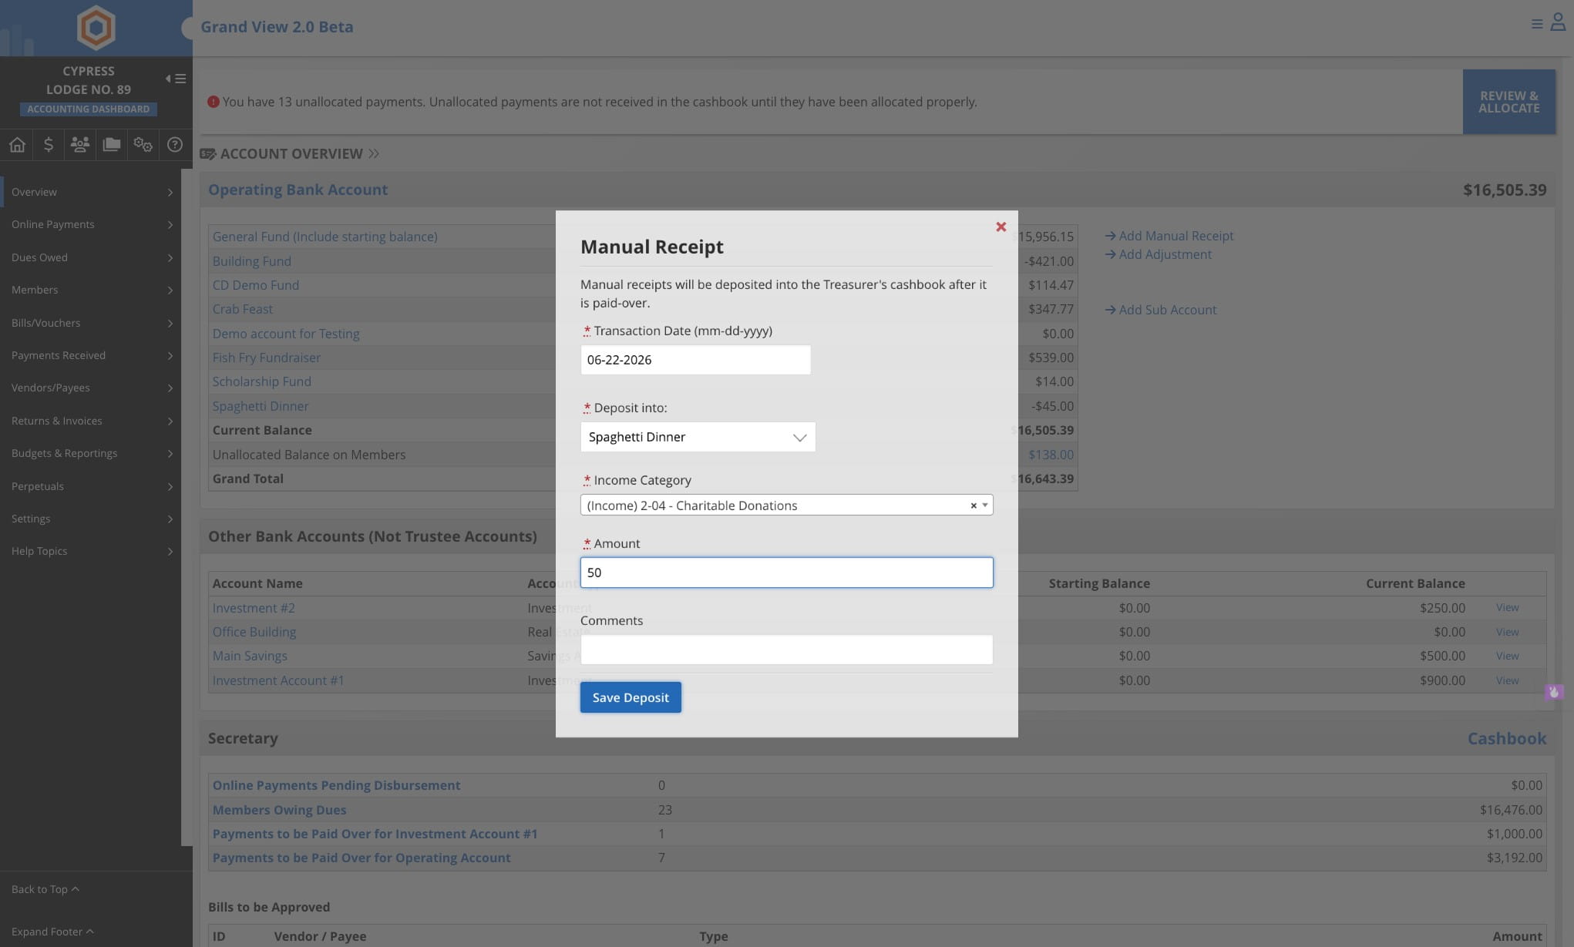Click Add Sub Account link
The height and width of the screenshot is (947, 1574).
[1161, 310]
